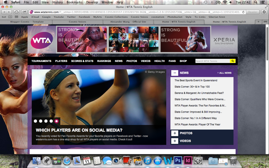Viewport: 269px width, 168px height.
Task: Go to SCORES & STATS section
Action: pos(82,61)
